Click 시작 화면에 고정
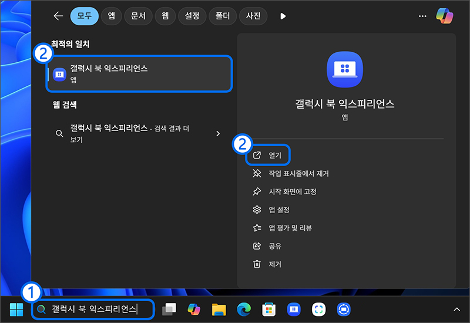 click(x=284, y=192)
